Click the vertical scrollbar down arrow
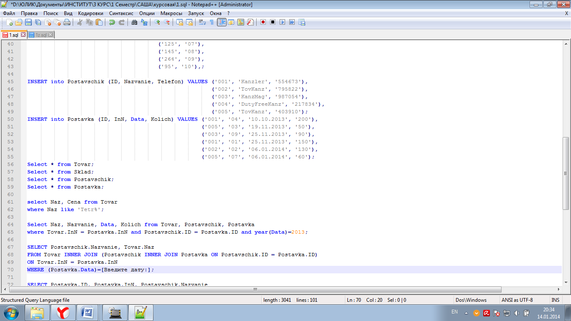This screenshot has width=571, height=321. (566, 282)
